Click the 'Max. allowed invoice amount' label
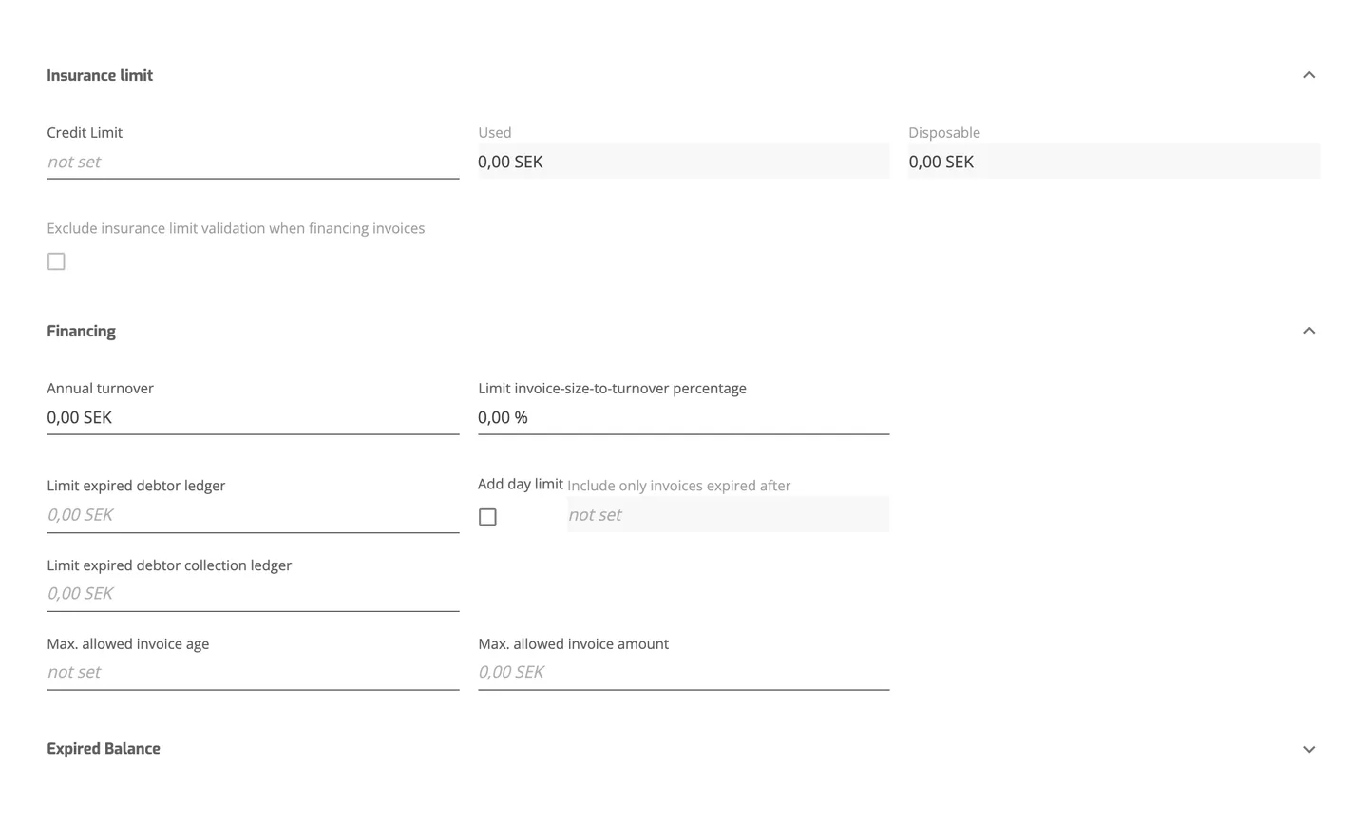Image resolution: width=1368 pixels, height=823 pixels. click(x=573, y=643)
